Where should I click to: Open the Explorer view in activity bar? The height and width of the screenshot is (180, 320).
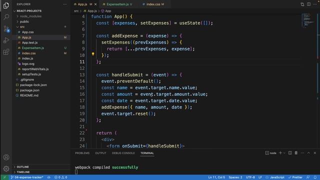point(6,5)
